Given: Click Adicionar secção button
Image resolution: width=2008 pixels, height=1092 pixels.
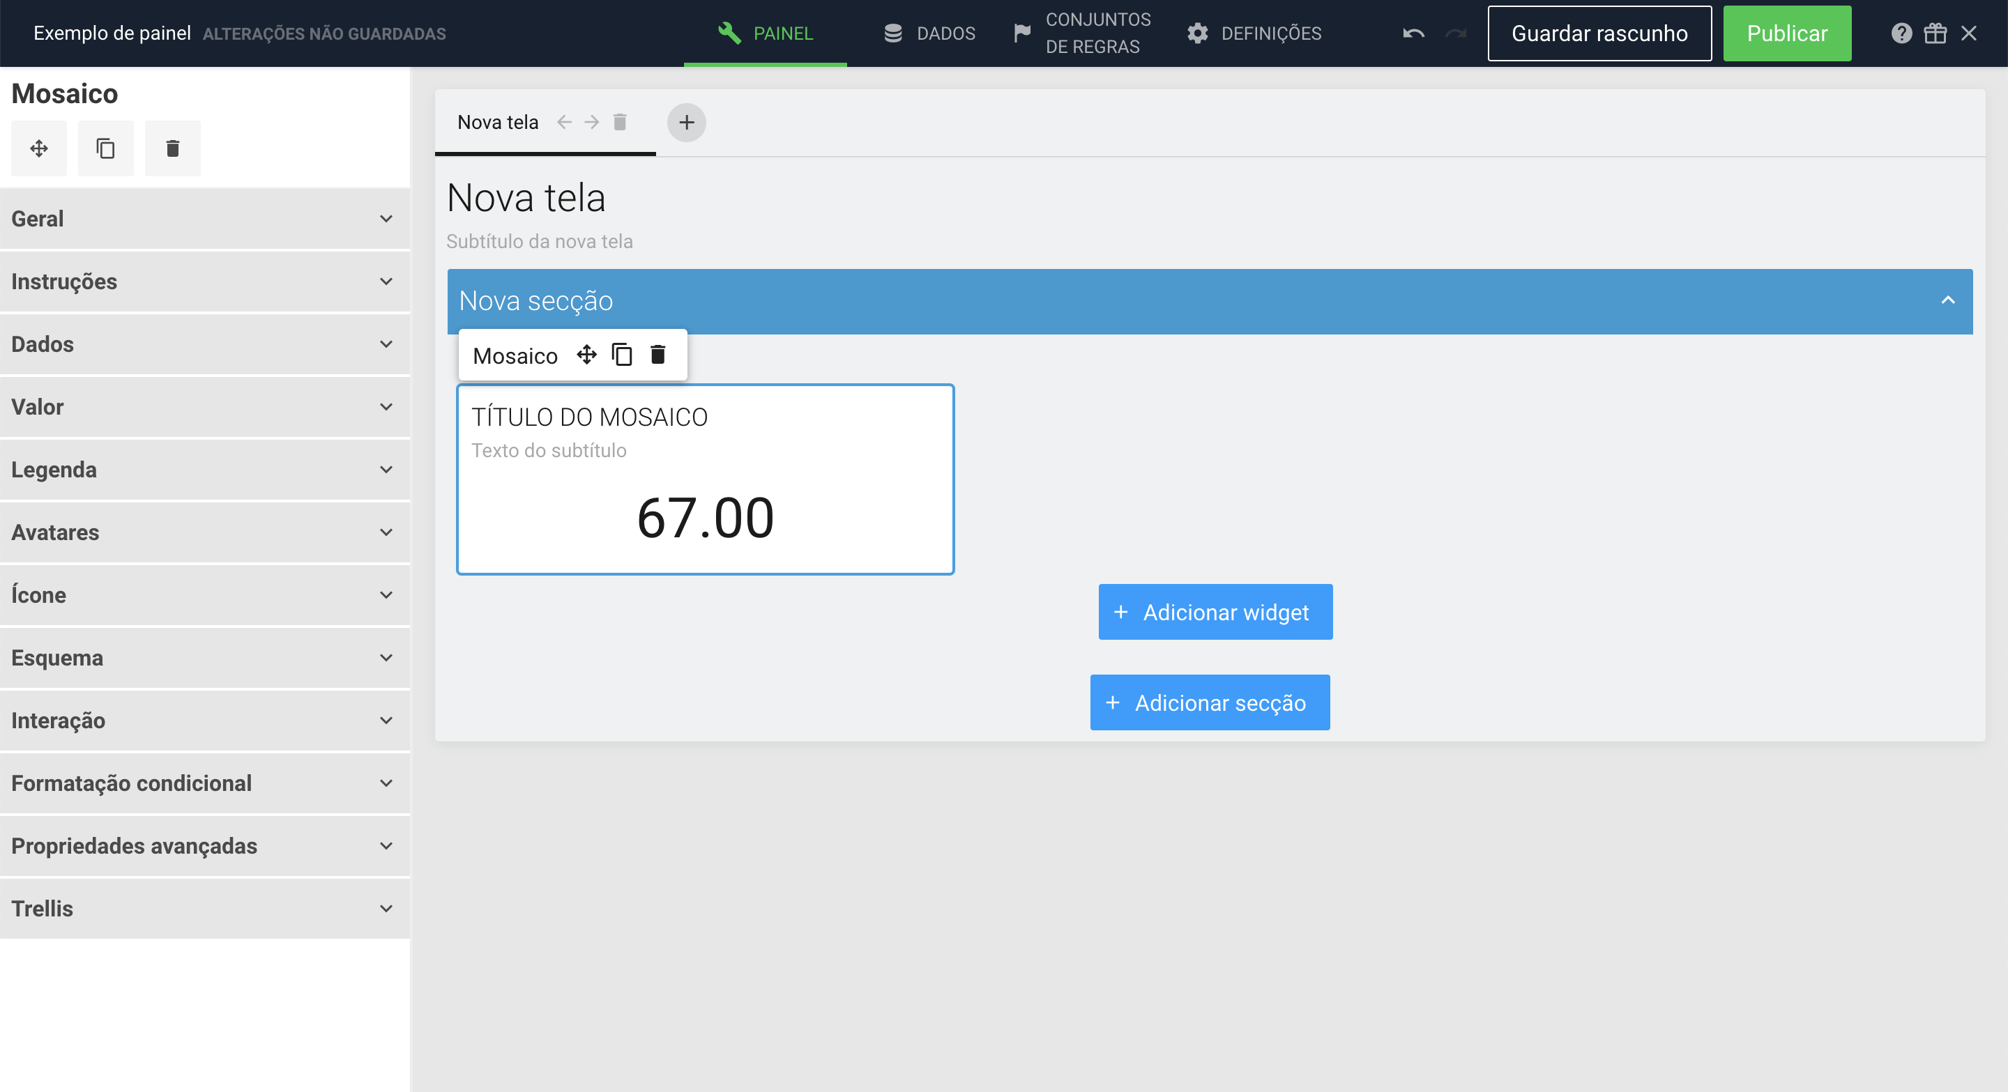Looking at the screenshot, I should [1210, 702].
